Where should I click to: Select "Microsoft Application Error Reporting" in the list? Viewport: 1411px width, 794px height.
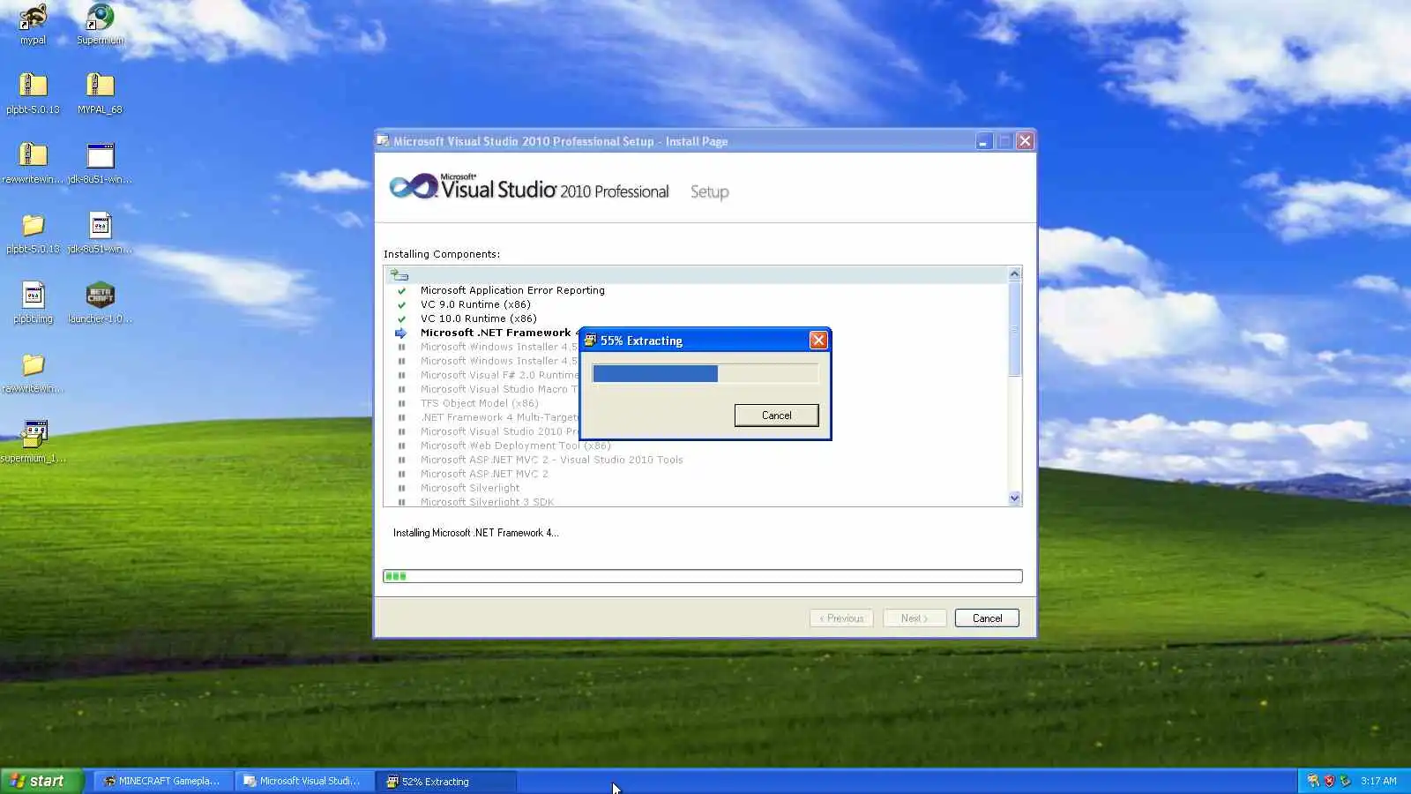point(512,290)
